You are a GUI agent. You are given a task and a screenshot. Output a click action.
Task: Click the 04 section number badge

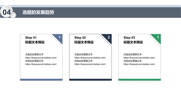(7, 12)
